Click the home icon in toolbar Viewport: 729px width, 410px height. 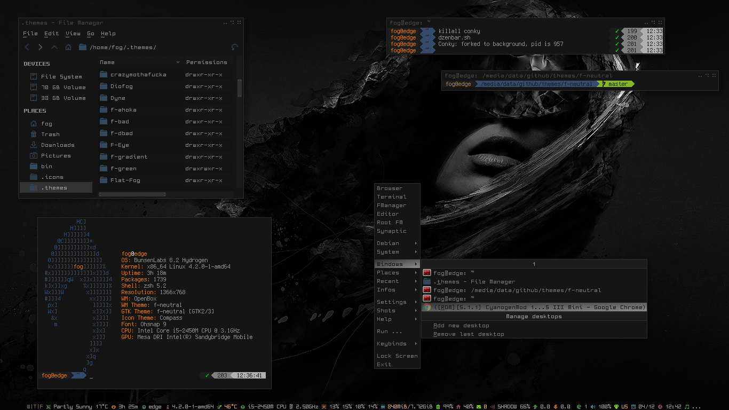68,48
